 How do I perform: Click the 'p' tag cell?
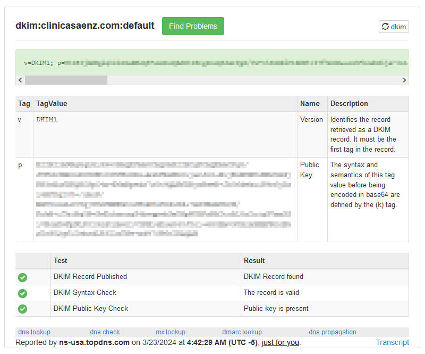point(24,200)
